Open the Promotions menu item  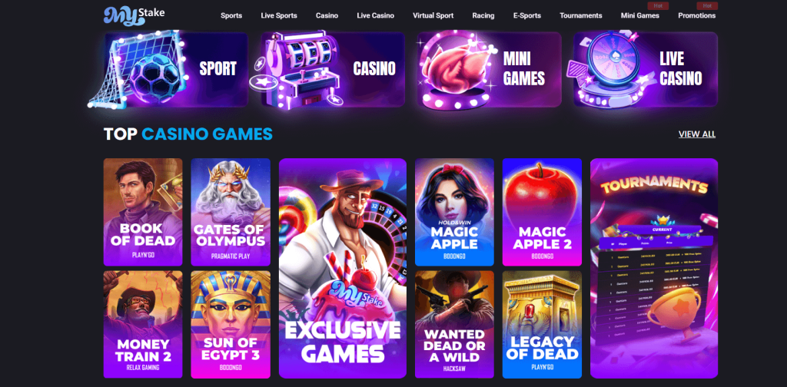point(696,15)
